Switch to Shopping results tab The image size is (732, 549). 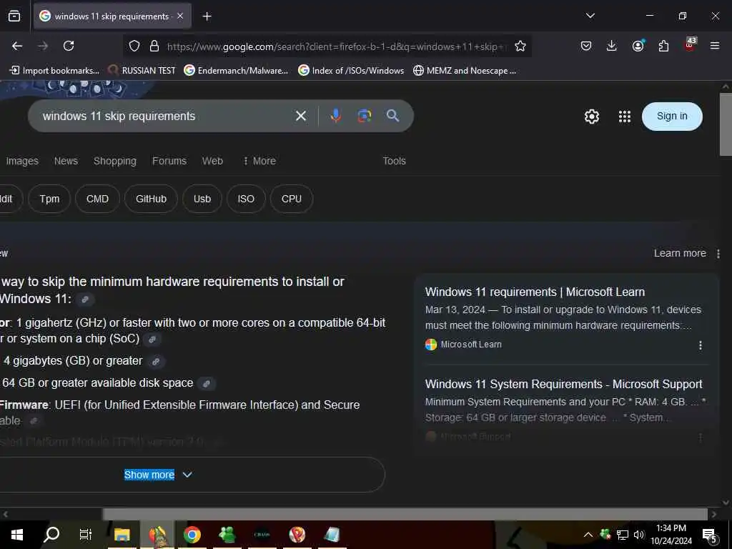[115, 161]
